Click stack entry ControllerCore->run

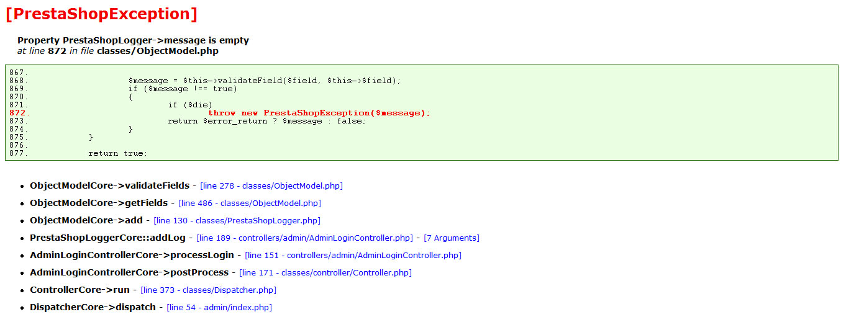coord(80,290)
